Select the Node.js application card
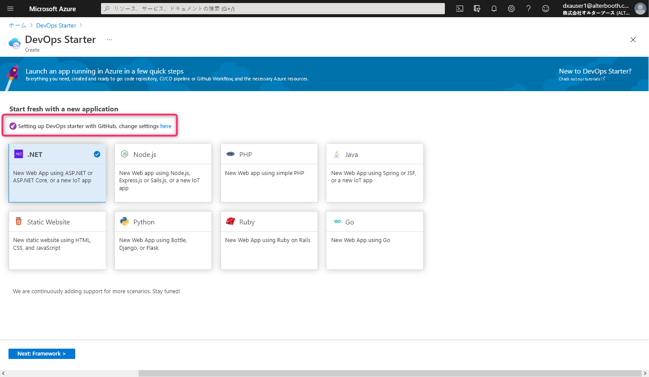Screen dimensions: 649x377 coord(163,173)
